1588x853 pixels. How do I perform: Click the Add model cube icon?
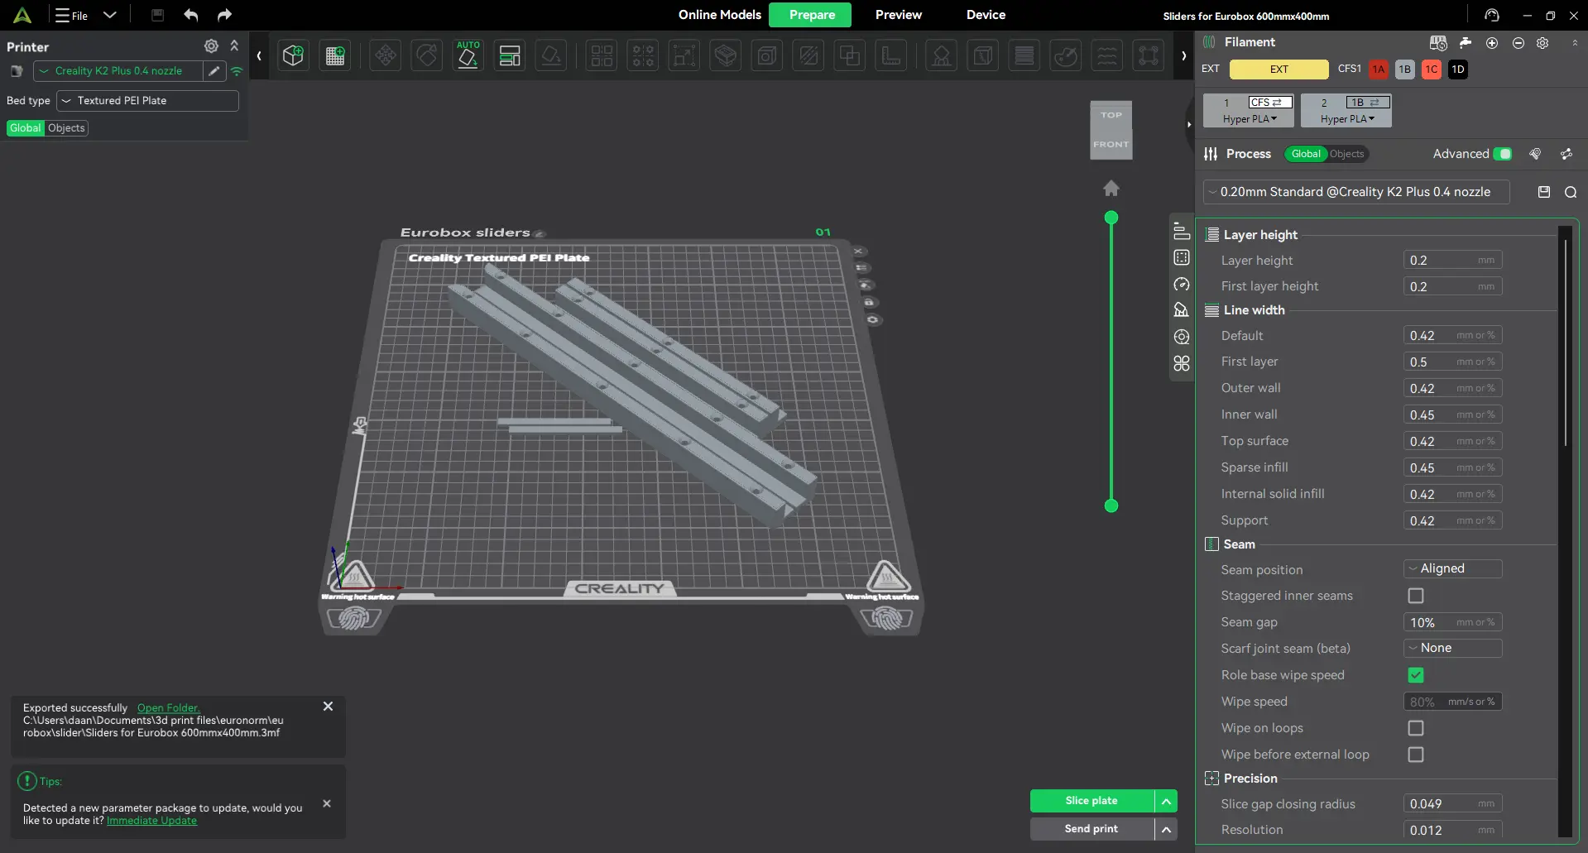coord(293,55)
